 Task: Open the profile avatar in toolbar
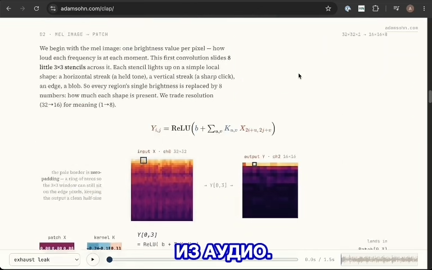pyautogui.click(x=410, y=8)
